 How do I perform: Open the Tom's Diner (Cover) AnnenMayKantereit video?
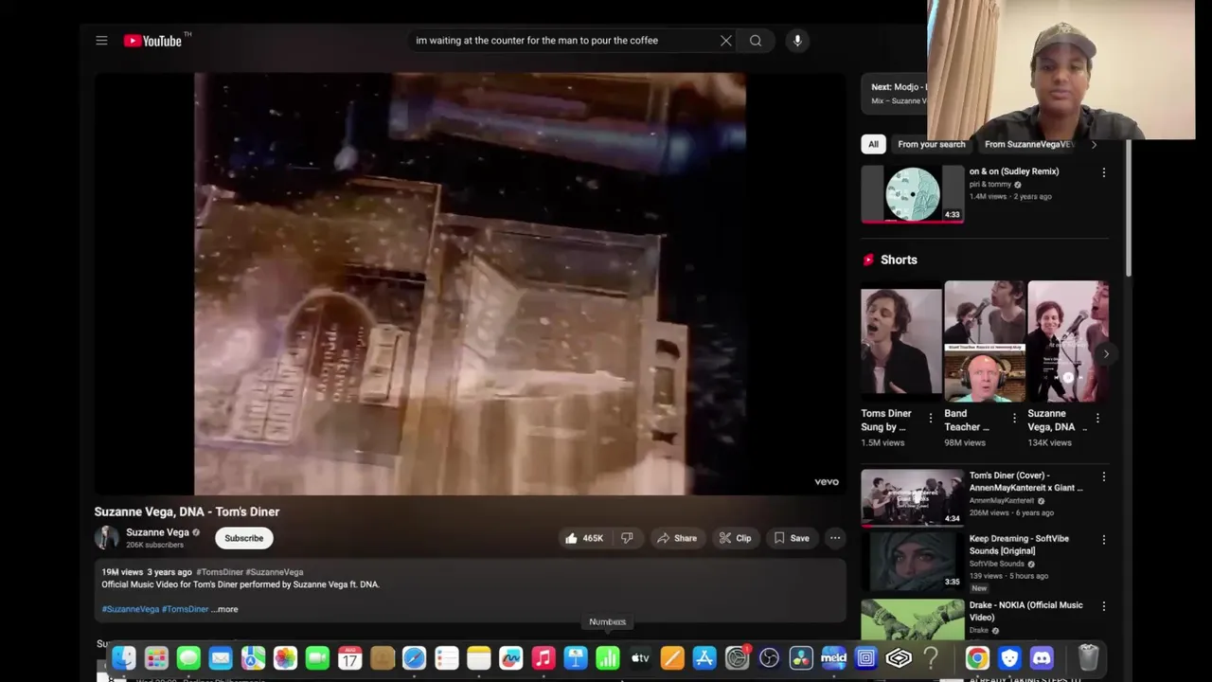point(913,497)
